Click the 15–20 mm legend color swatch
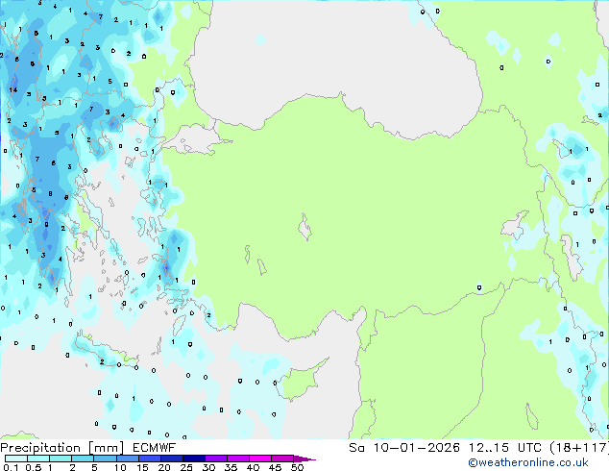The height and width of the screenshot is (471, 609). tap(149, 459)
